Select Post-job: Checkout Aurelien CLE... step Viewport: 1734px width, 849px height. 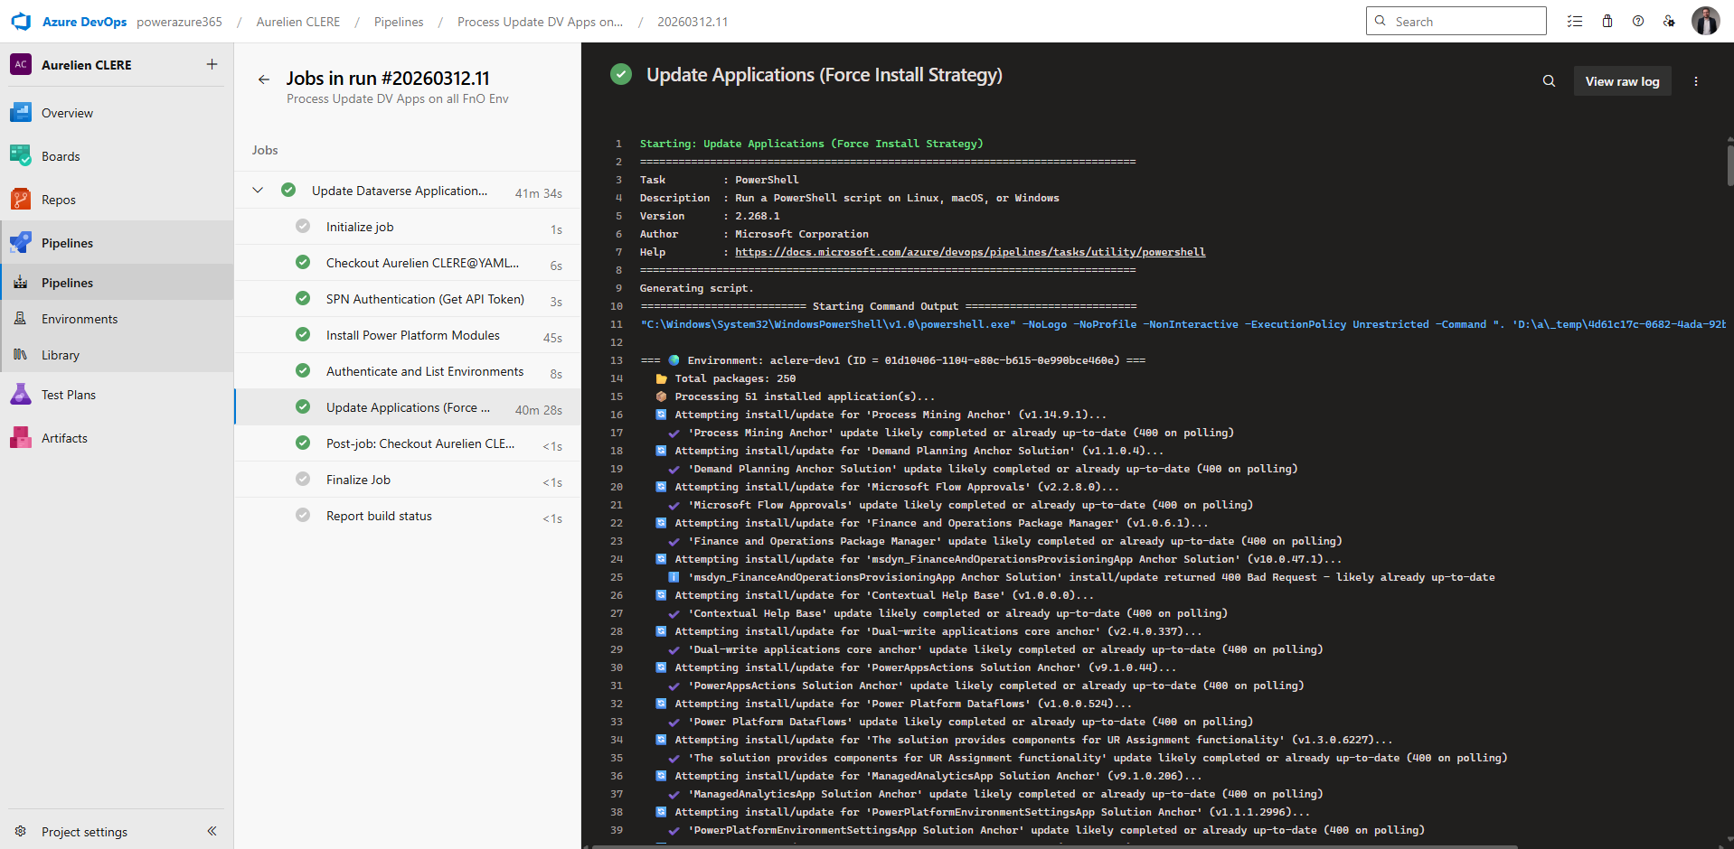point(408,443)
